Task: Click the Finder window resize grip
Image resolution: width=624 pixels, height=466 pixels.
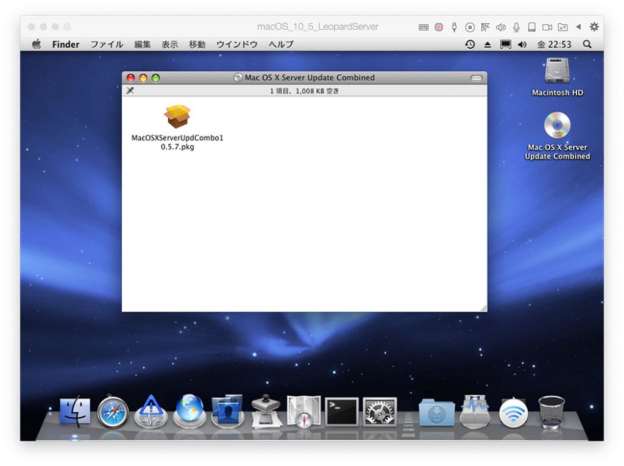Action: click(x=483, y=308)
